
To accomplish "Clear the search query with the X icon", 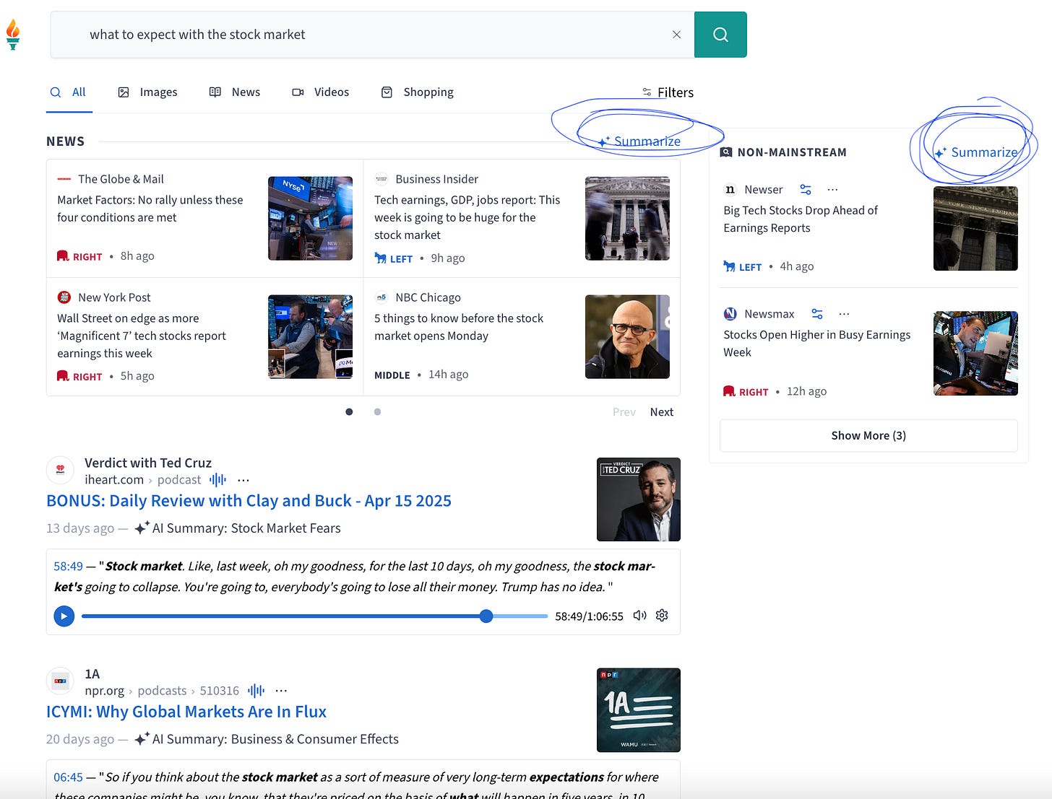I will [676, 35].
